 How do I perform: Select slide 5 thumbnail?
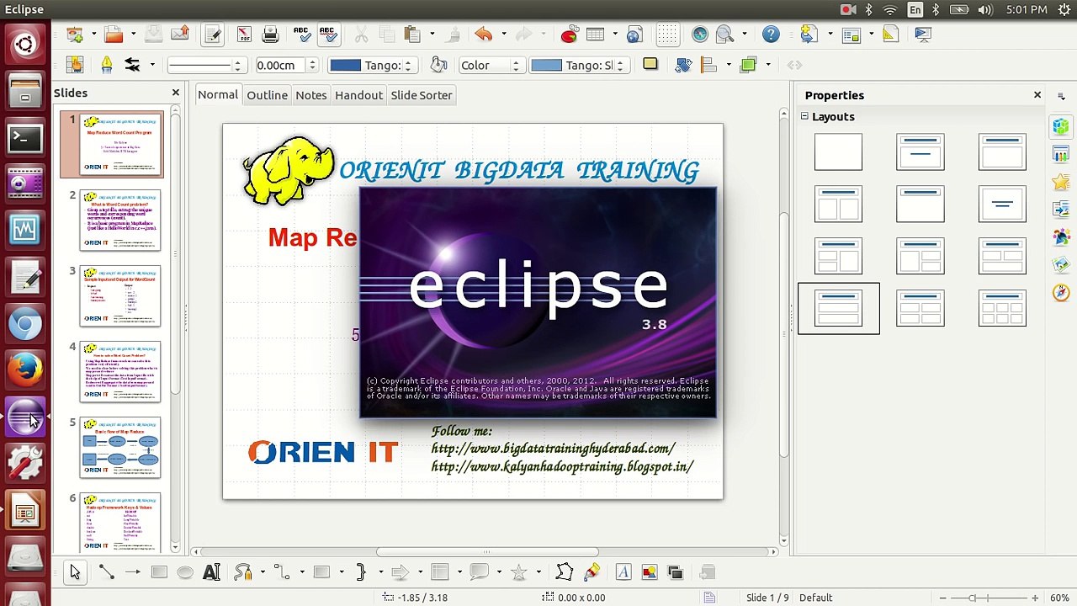[x=119, y=448]
